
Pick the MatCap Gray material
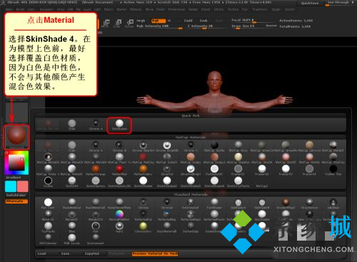(238, 146)
